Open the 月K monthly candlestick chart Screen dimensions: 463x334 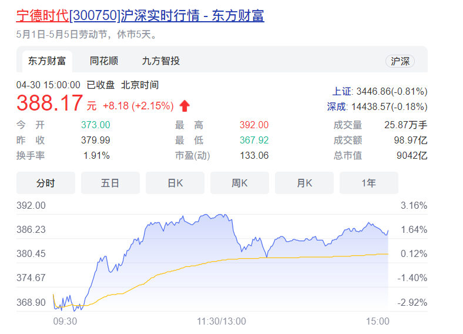304,183
